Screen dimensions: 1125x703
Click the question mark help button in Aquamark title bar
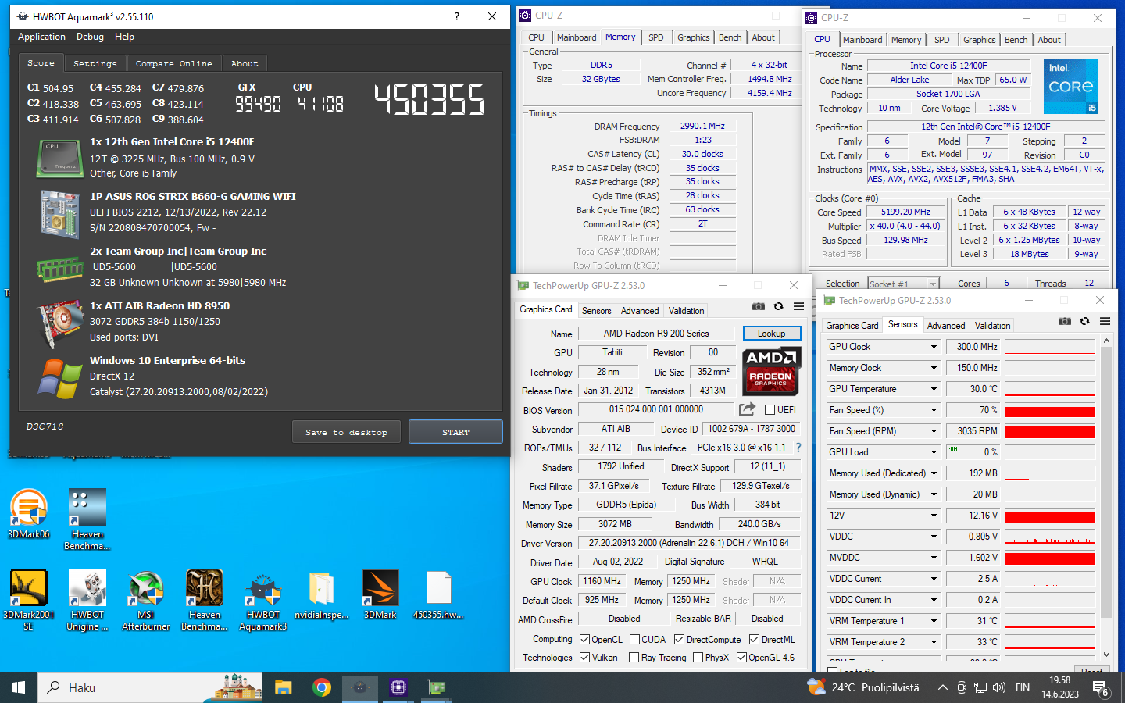click(x=457, y=16)
